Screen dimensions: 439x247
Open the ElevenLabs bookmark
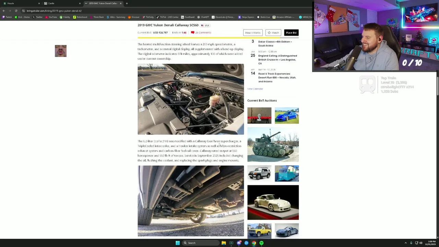click(x=223, y=17)
